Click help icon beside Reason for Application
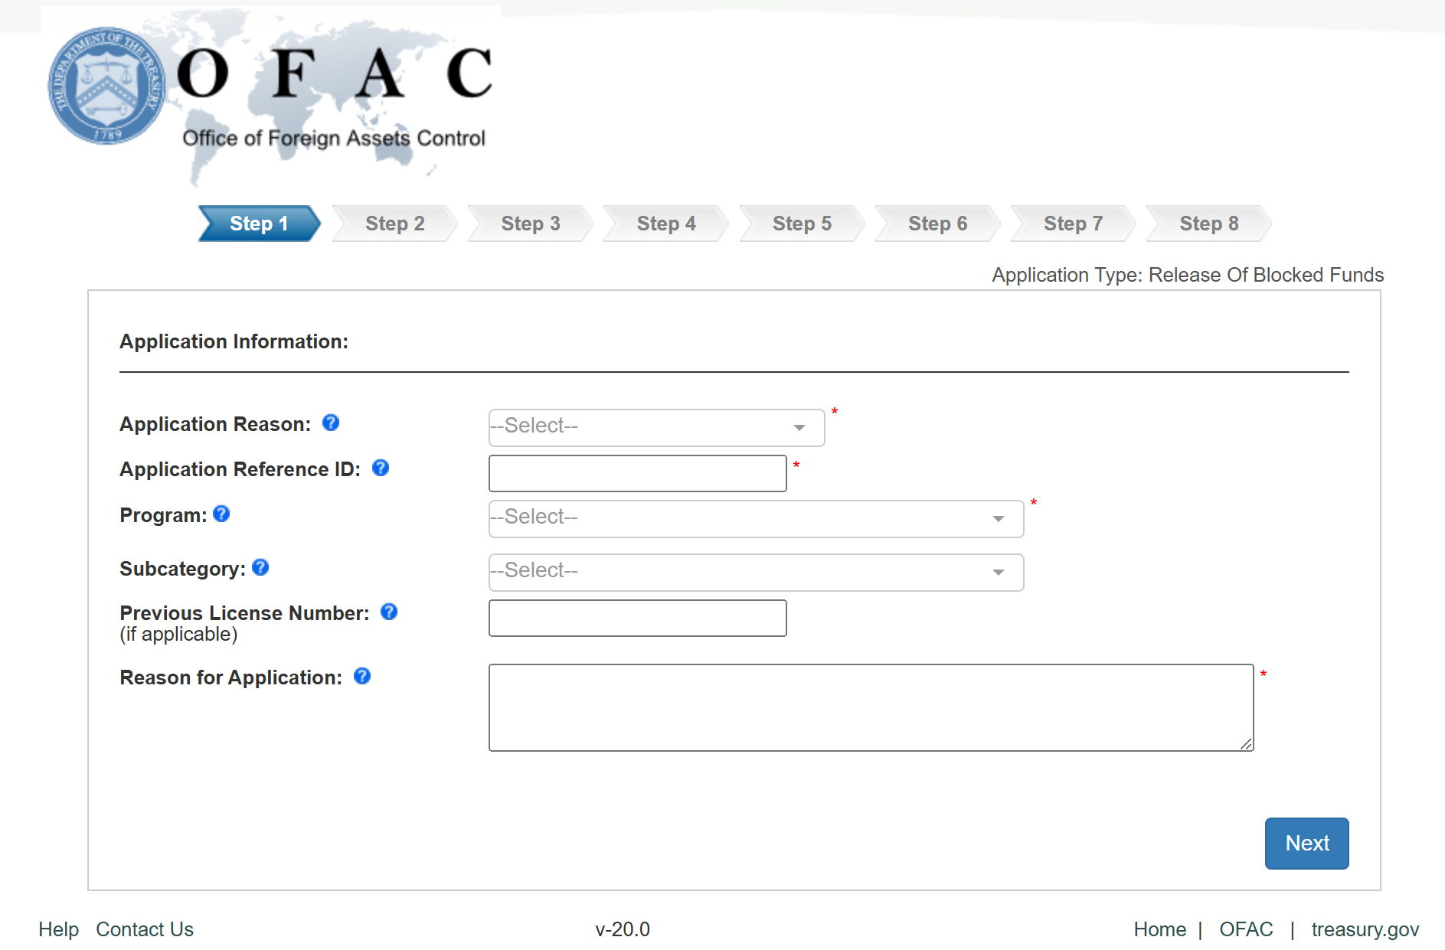The image size is (1445, 950). (362, 676)
